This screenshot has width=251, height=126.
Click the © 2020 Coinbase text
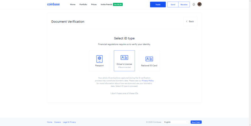(x=154, y=122)
